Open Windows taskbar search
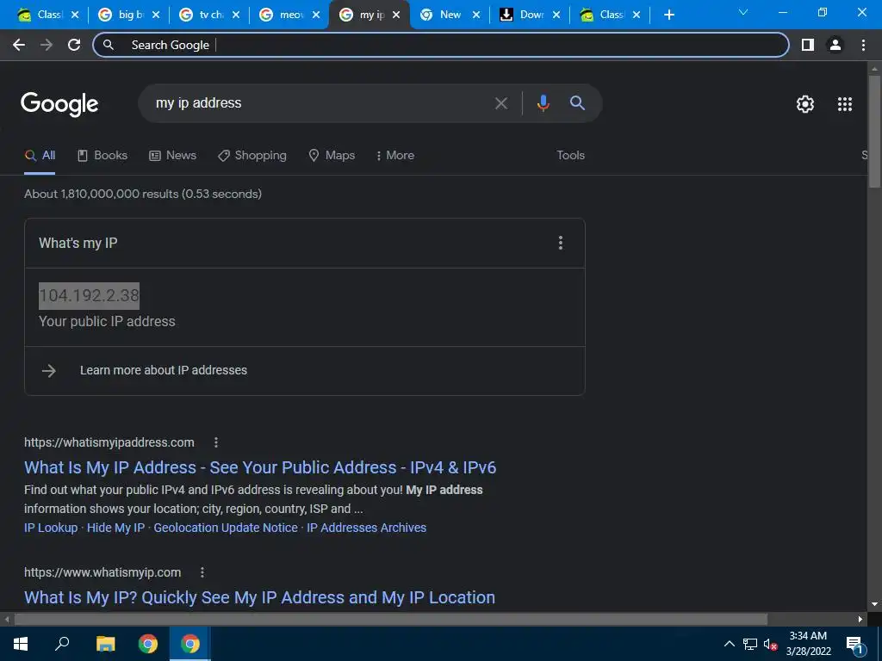The image size is (882, 661). [62, 643]
